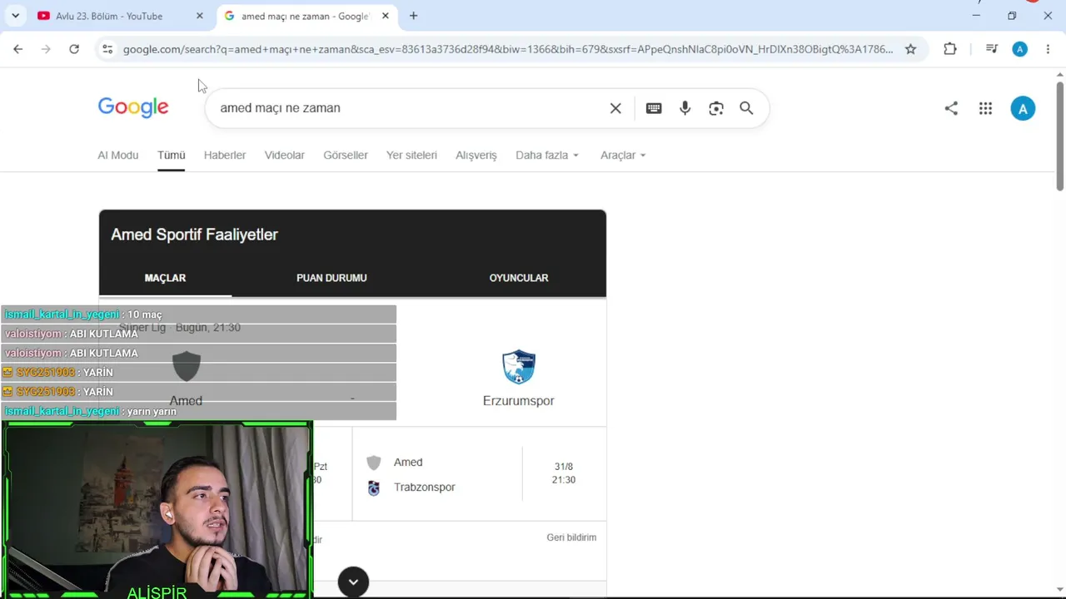
Task: Open the Chrome extensions puzzle icon
Action: [x=950, y=49]
